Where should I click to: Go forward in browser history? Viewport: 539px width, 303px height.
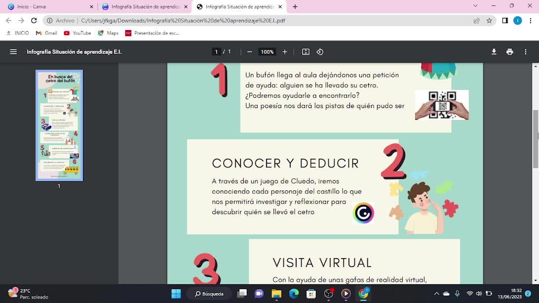(21, 21)
